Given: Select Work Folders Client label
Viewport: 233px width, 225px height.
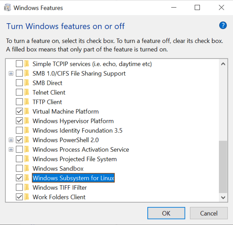Looking at the screenshot, I should [59, 197].
